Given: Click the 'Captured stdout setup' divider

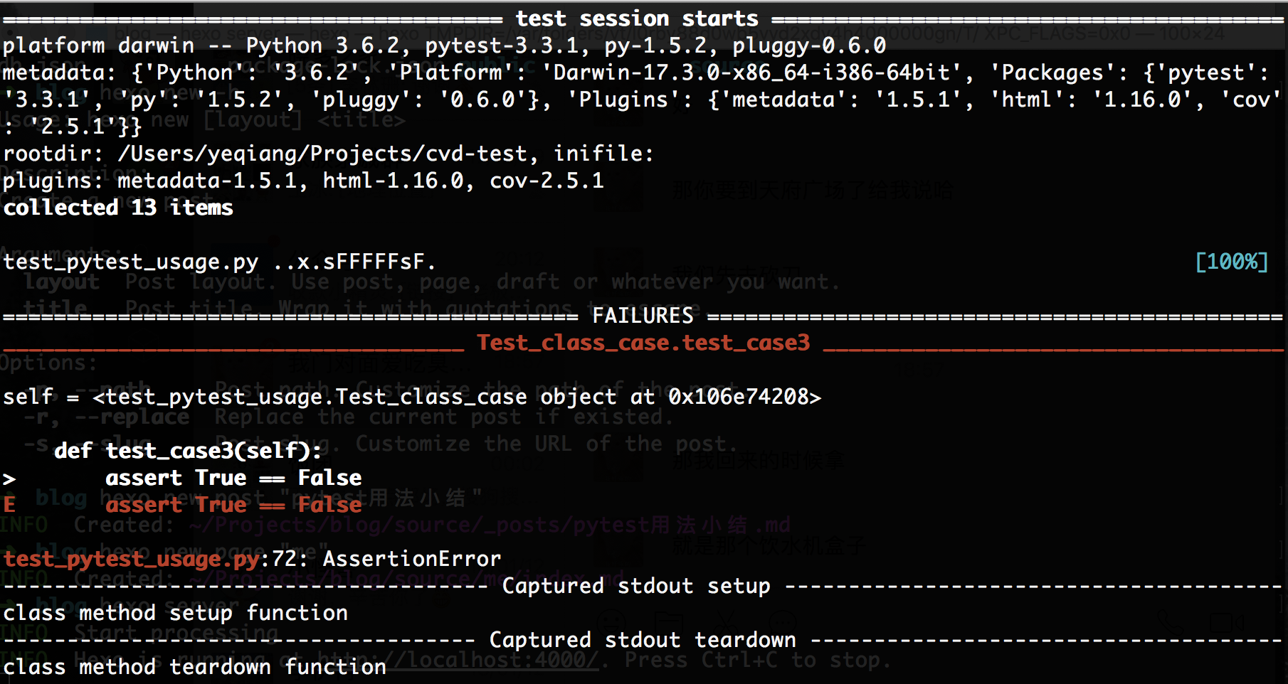Looking at the screenshot, I should [x=636, y=586].
